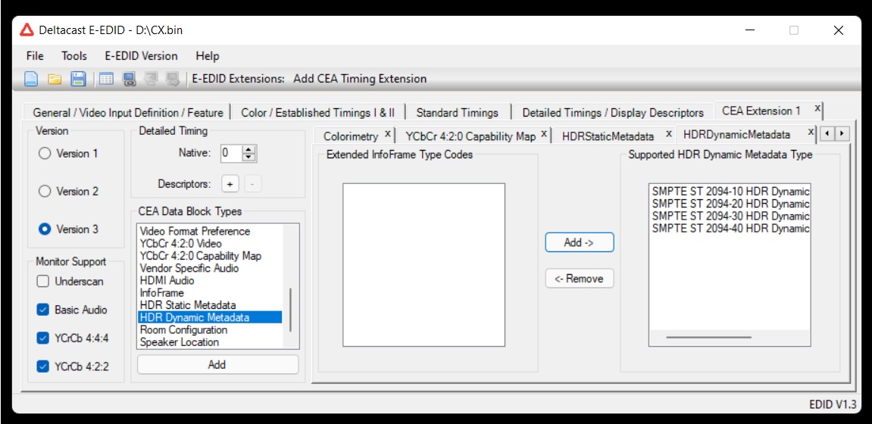Uncheck the Basic Audio checkbox
This screenshot has width=872, height=424.
[43, 310]
